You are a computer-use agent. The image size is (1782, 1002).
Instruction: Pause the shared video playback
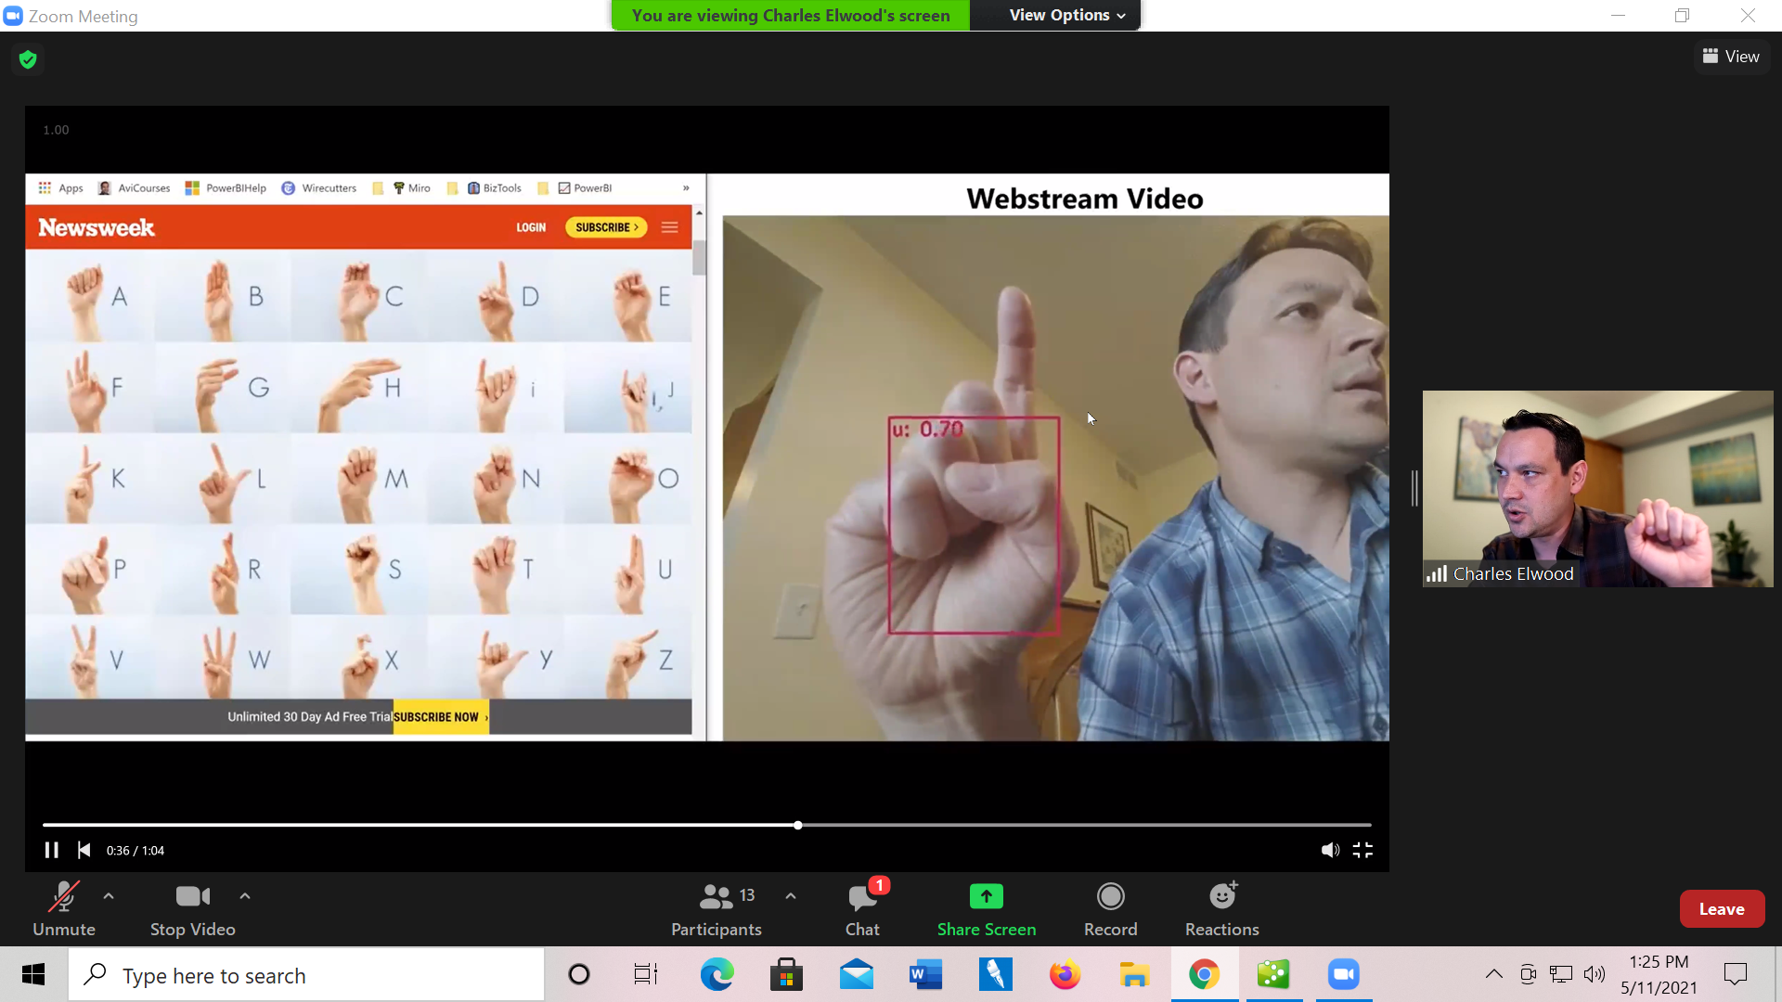tap(52, 850)
